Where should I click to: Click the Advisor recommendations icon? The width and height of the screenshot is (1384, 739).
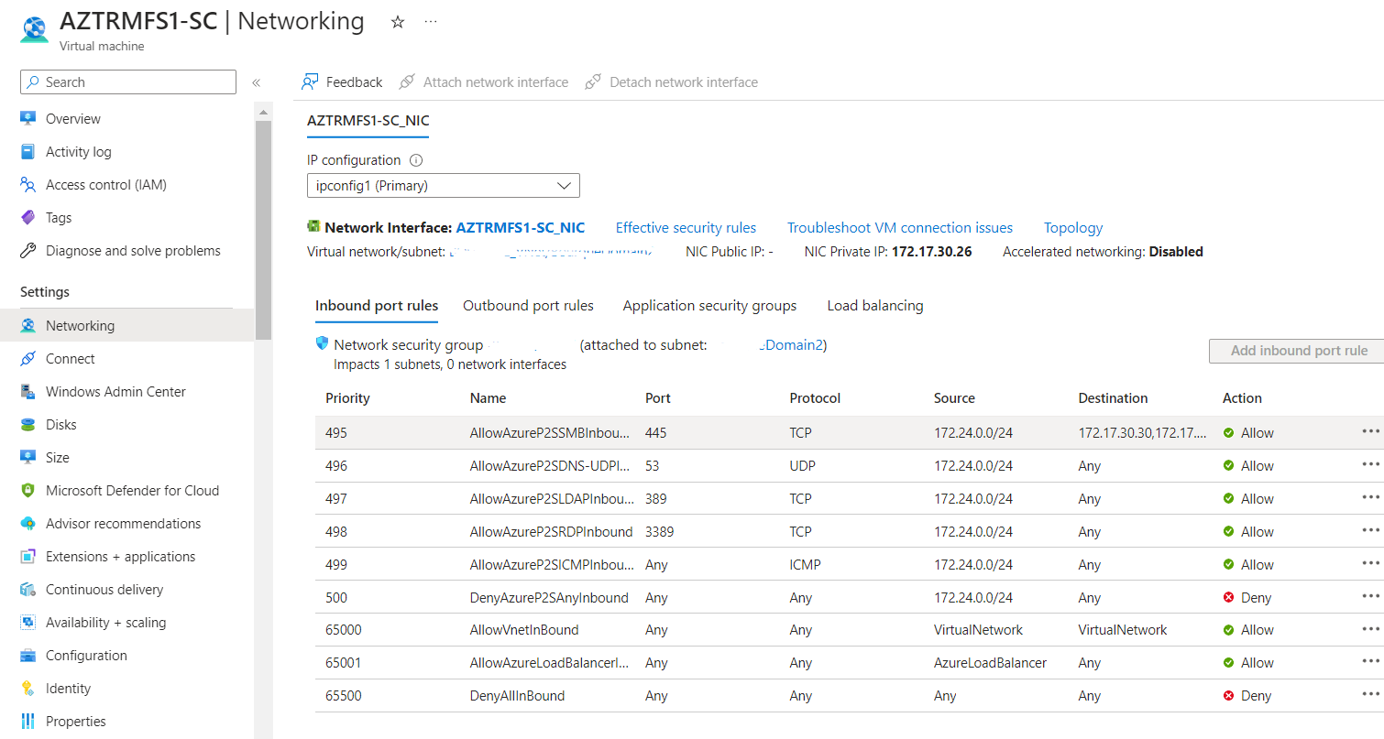click(x=27, y=524)
